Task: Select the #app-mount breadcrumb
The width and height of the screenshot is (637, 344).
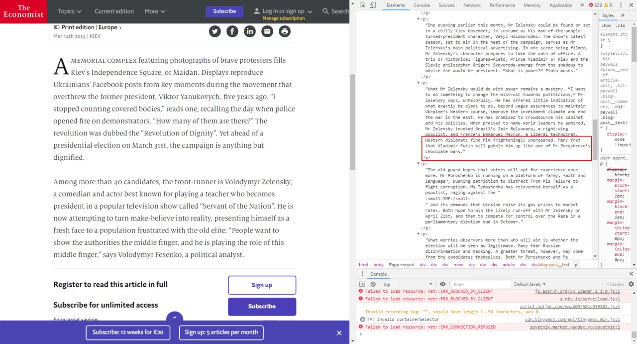Action: pyautogui.click(x=401, y=265)
